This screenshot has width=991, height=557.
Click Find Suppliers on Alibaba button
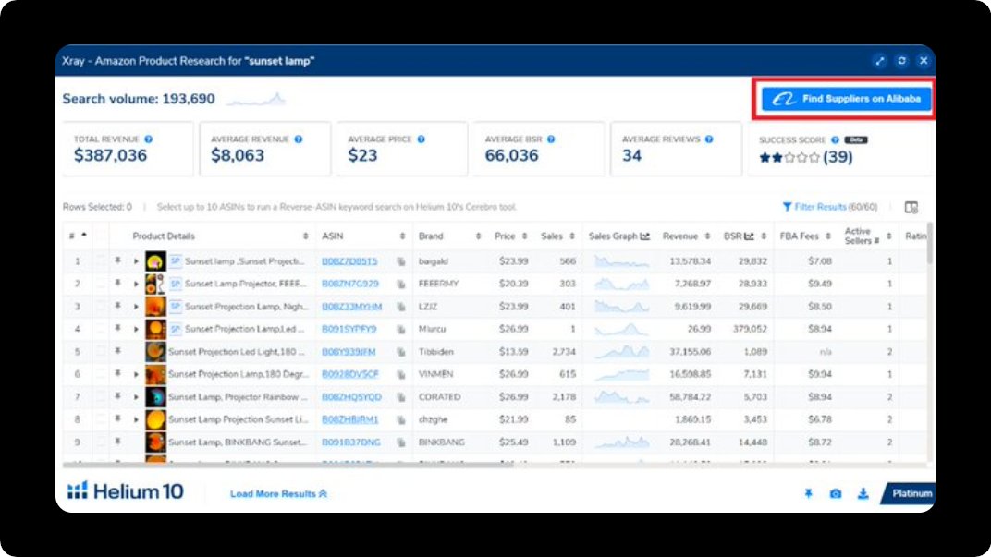tap(846, 99)
